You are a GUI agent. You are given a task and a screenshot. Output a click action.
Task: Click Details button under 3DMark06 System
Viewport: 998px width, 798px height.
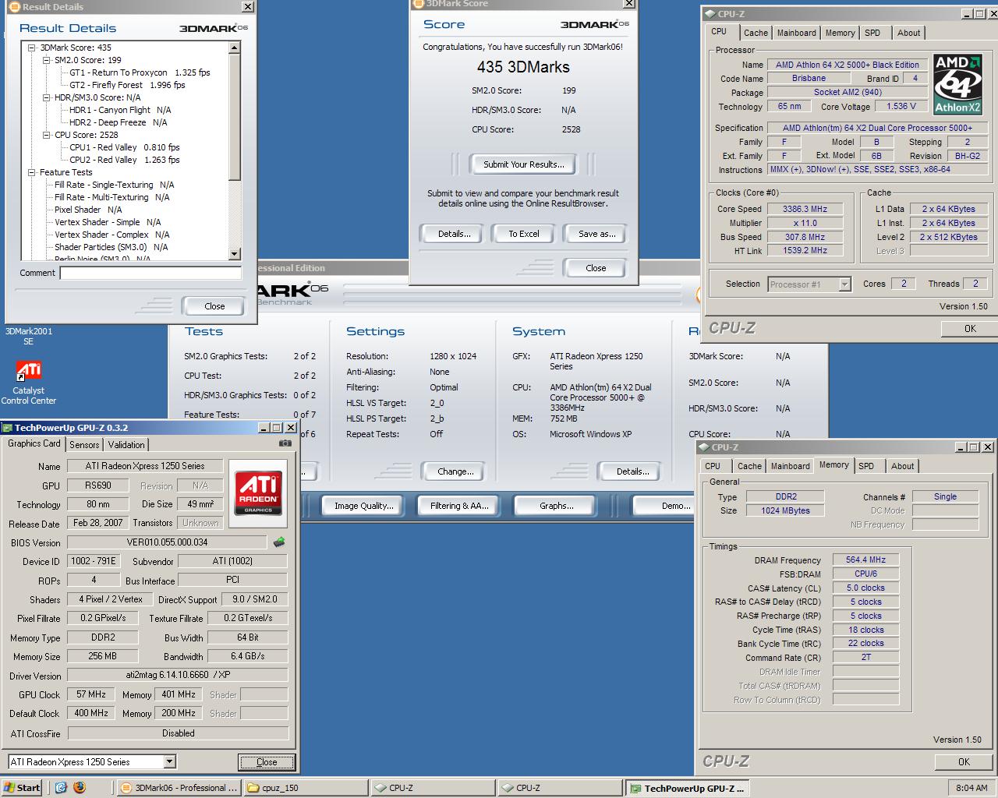(x=632, y=471)
